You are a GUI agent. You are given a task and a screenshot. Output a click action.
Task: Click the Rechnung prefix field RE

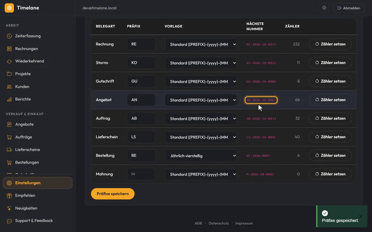click(x=141, y=44)
